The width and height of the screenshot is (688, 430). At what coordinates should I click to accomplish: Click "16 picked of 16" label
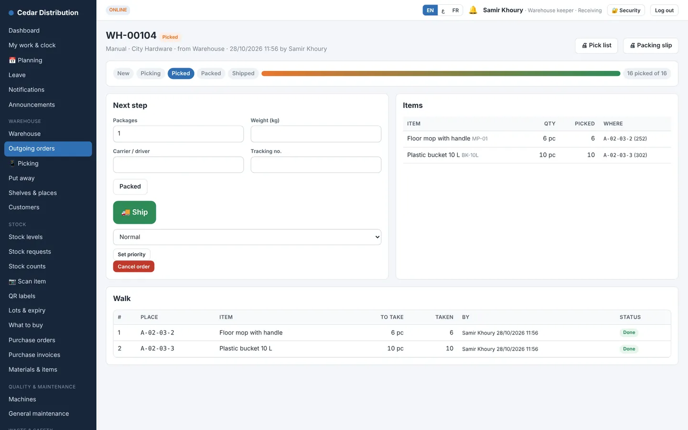(x=647, y=74)
